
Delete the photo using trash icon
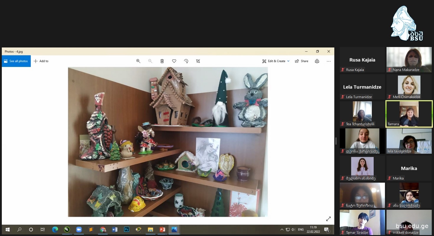click(162, 61)
